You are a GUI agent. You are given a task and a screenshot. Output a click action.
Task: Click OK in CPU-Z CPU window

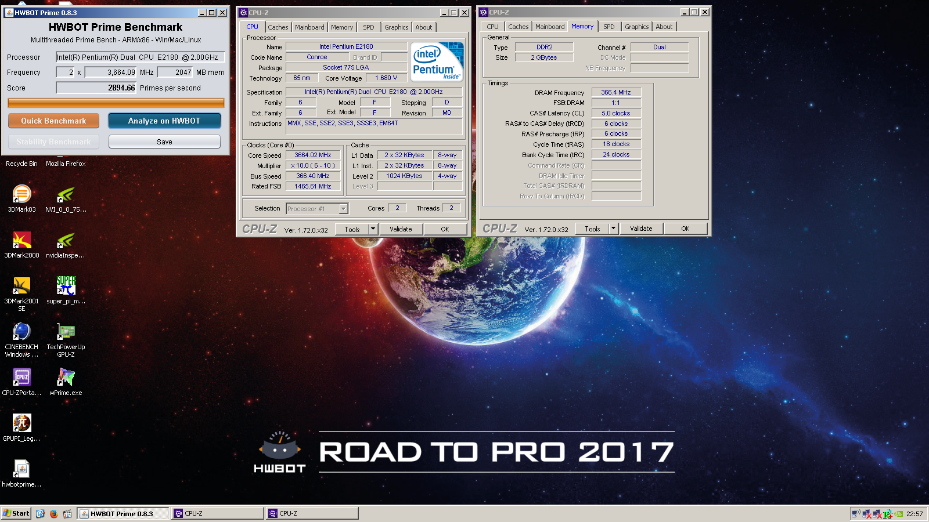coord(445,229)
